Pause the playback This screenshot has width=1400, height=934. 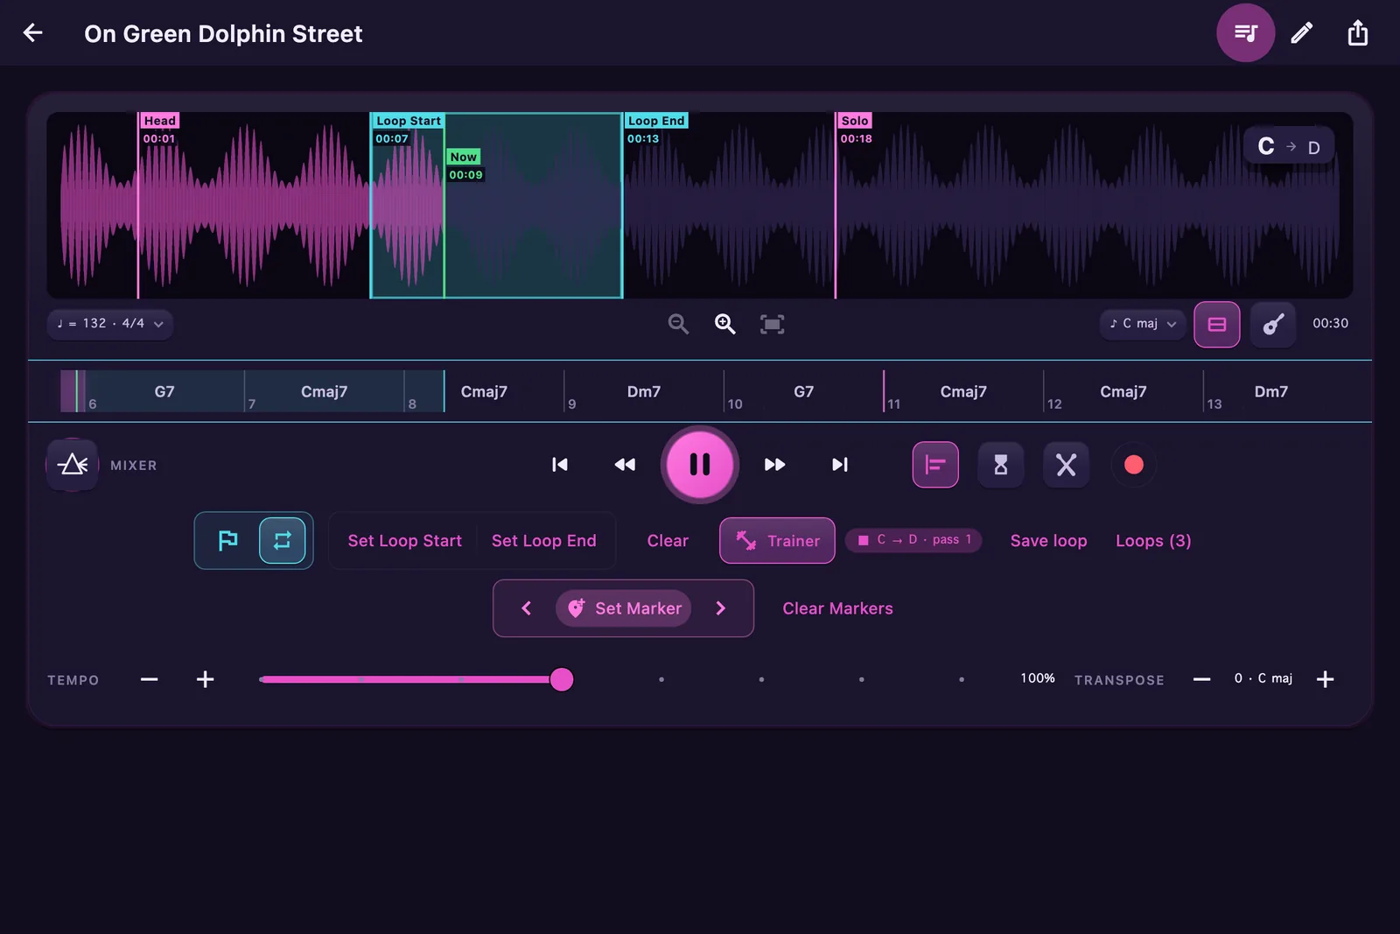coord(700,464)
